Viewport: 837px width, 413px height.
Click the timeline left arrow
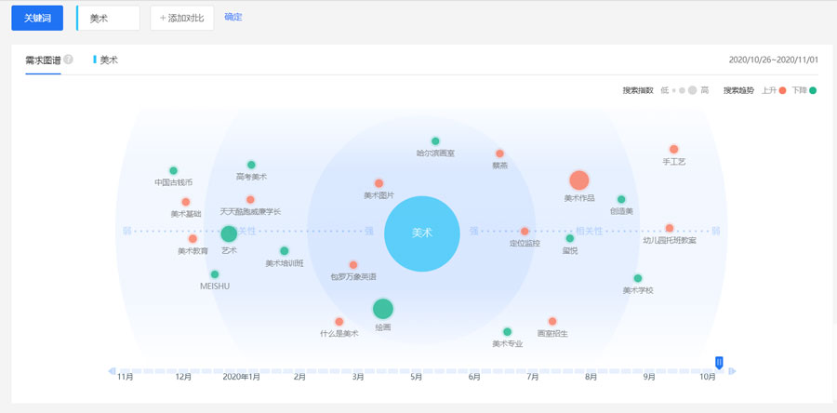111,371
